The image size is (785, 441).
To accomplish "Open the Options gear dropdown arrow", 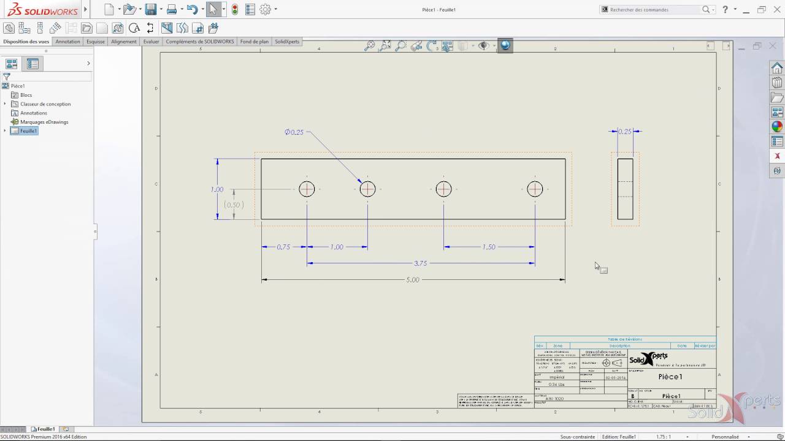I will 275,9.
